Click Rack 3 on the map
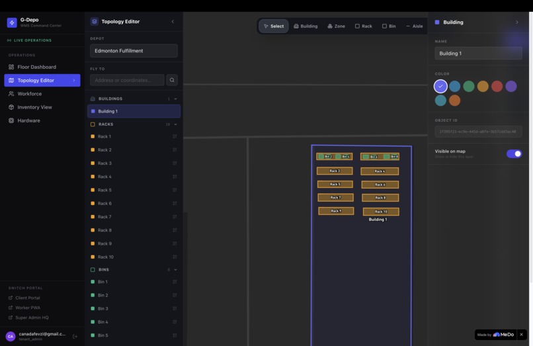533x346 pixels. [x=335, y=171]
